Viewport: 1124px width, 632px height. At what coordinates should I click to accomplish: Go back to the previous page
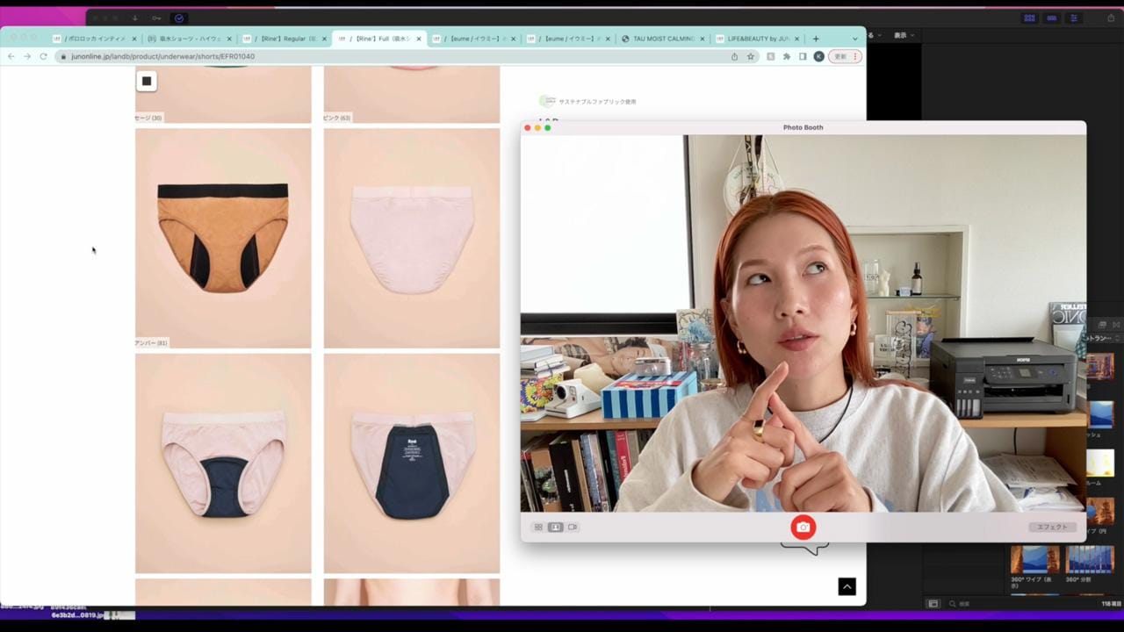(x=11, y=56)
